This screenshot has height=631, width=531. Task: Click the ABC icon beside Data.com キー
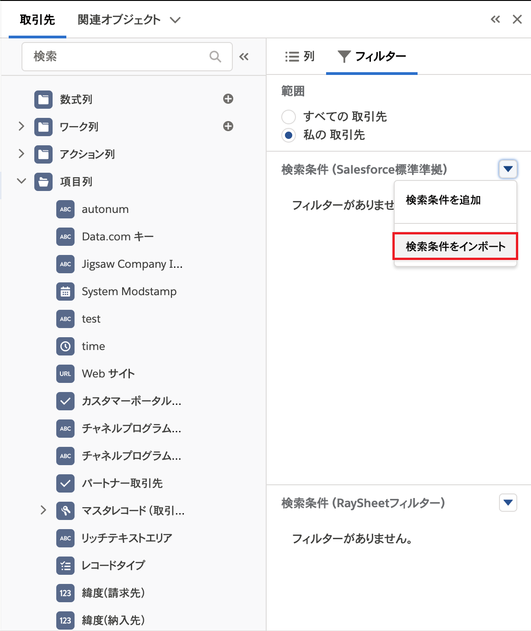(65, 236)
